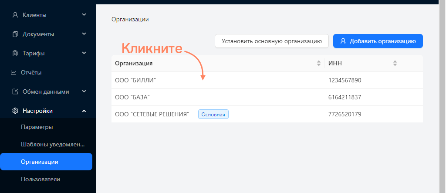Image resolution: width=446 pixels, height=193 pixels.
Task: Click the Организация column header
Action: (218, 63)
